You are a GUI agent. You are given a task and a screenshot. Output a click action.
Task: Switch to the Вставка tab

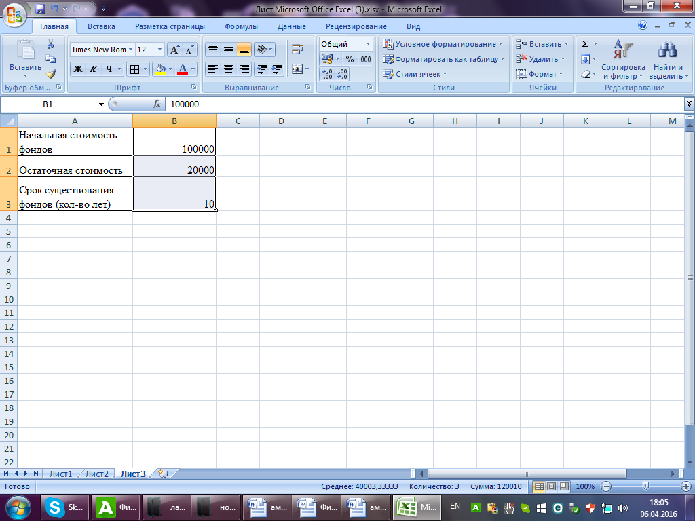[101, 26]
